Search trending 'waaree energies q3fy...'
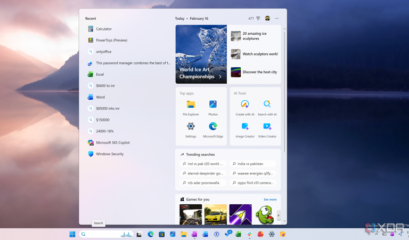 point(253,173)
